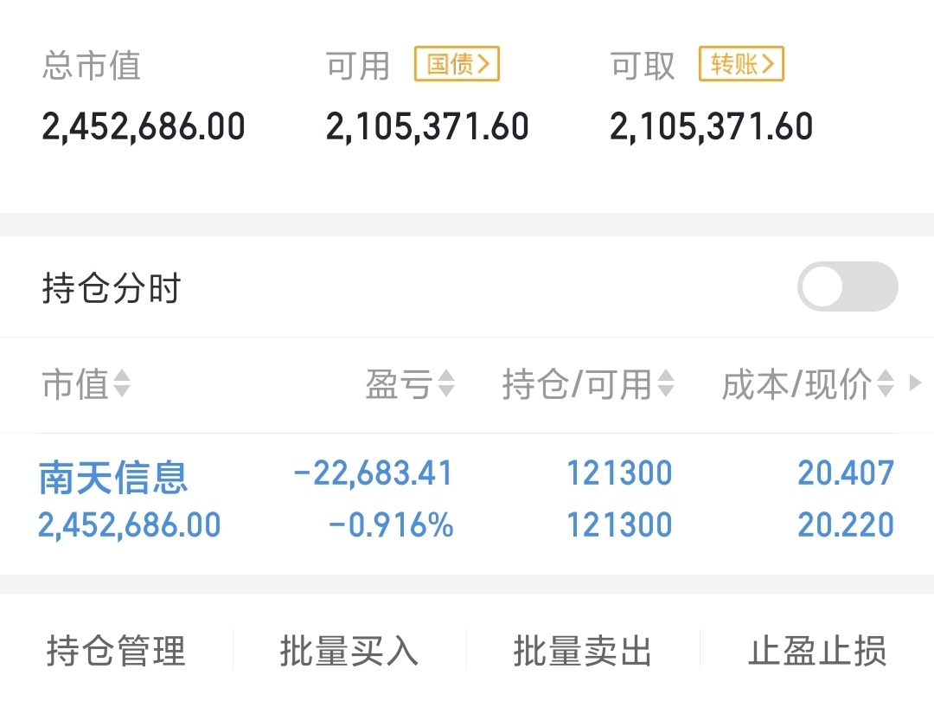
Task: Switch to 持仓管理 tab
Action: click(116, 650)
